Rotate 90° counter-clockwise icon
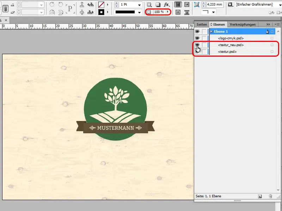The image size is (282, 211). 61,5
